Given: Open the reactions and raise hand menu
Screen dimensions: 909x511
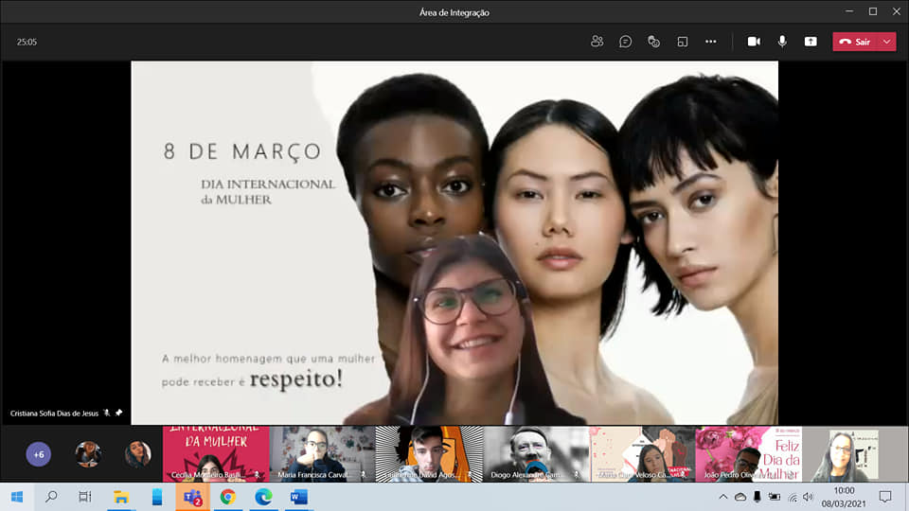Looking at the screenshot, I should coord(653,42).
